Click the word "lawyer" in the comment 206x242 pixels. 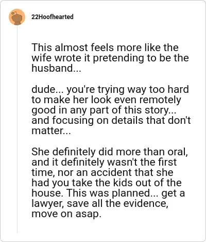pyautogui.click(x=47, y=204)
